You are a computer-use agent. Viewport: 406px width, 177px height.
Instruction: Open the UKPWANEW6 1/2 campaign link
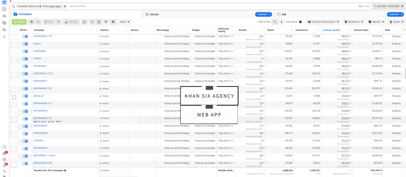[42, 103]
